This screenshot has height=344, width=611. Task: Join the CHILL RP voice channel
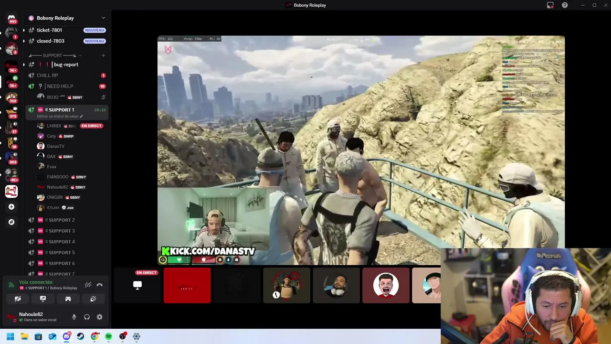tap(67, 75)
